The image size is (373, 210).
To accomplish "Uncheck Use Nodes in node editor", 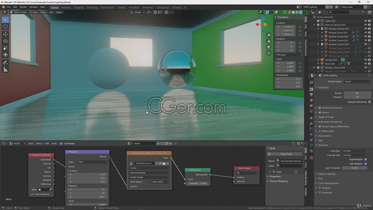I will pyautogui.click(x=61, y=143).
